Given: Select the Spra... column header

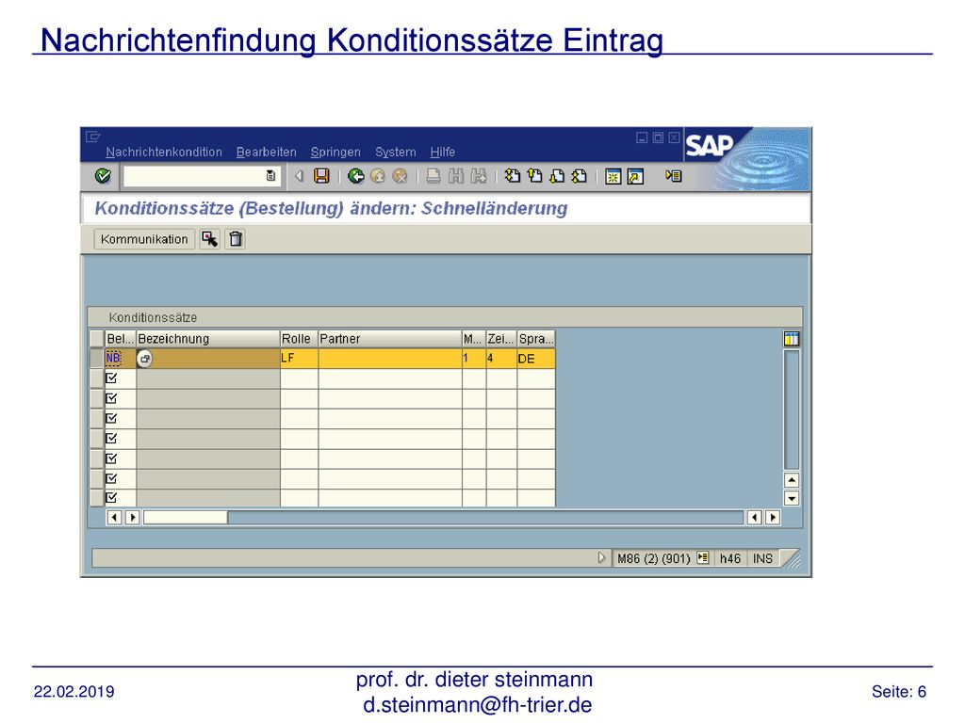Looking at the screenshot, I should coord(536,339).
